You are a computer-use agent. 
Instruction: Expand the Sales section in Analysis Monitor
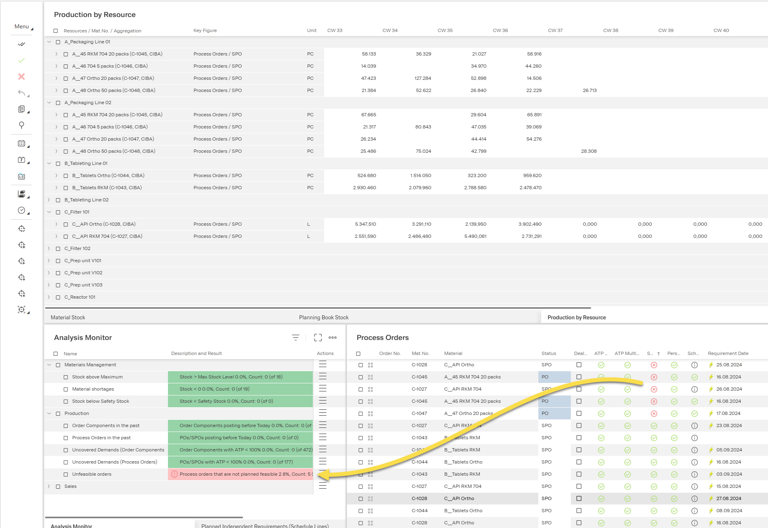(49, 486)
